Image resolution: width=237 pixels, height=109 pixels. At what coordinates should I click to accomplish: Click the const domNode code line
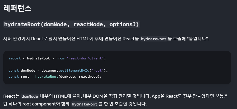(x=58, y=71)
